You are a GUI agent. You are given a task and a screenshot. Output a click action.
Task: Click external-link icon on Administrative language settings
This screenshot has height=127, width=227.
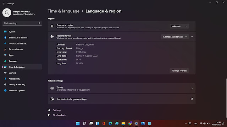(192, 99)
